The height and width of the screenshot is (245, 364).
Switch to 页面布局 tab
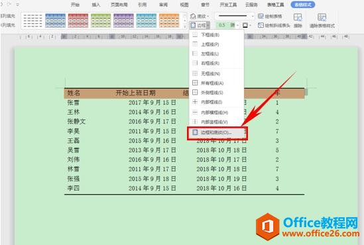(x=119, y=5)
